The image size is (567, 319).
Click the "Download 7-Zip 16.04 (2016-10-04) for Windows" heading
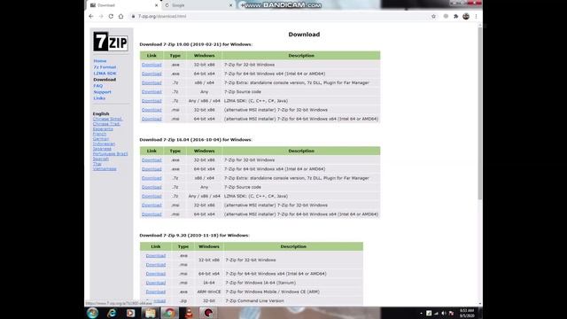[196, 140]
